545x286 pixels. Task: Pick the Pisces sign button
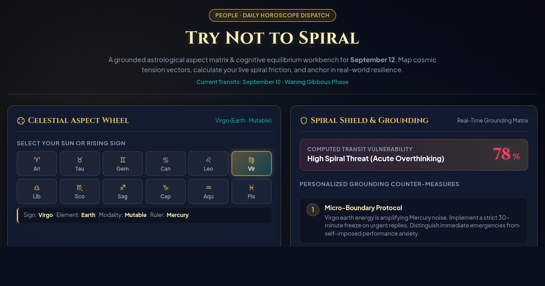tap(252, 191)
